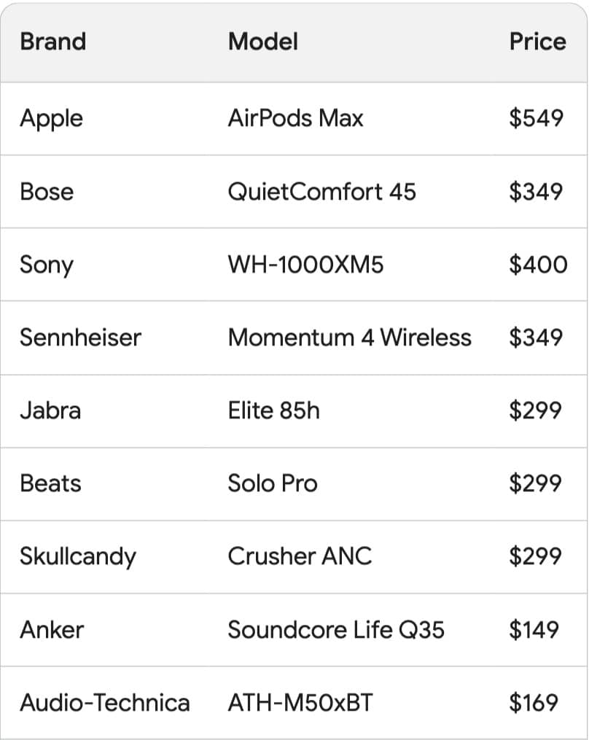Click the WH-1000XM5 model cell

coord(305,265)
